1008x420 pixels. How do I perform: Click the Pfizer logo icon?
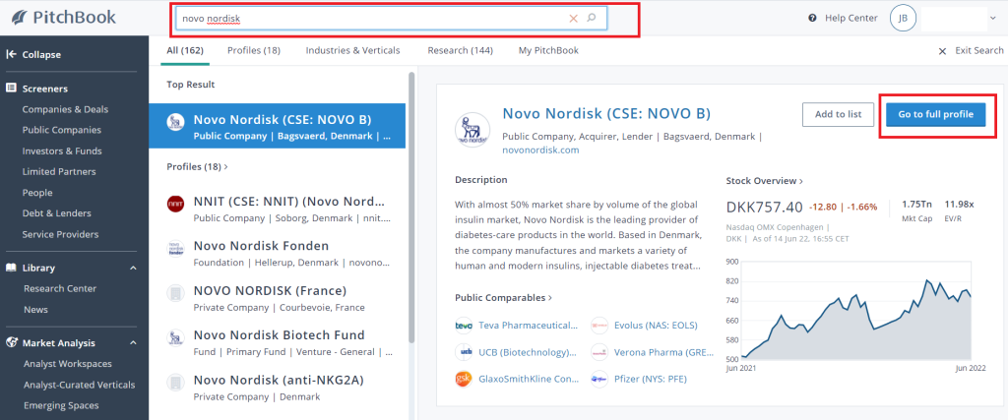pyautogui.click(x=599, y=379)
